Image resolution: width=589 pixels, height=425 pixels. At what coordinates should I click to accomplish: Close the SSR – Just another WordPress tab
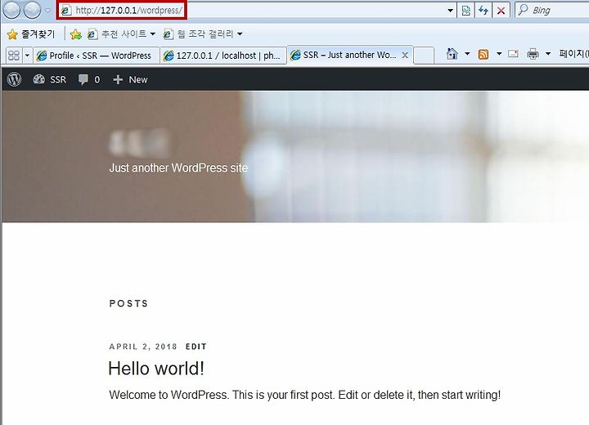(x=405, y=56)
